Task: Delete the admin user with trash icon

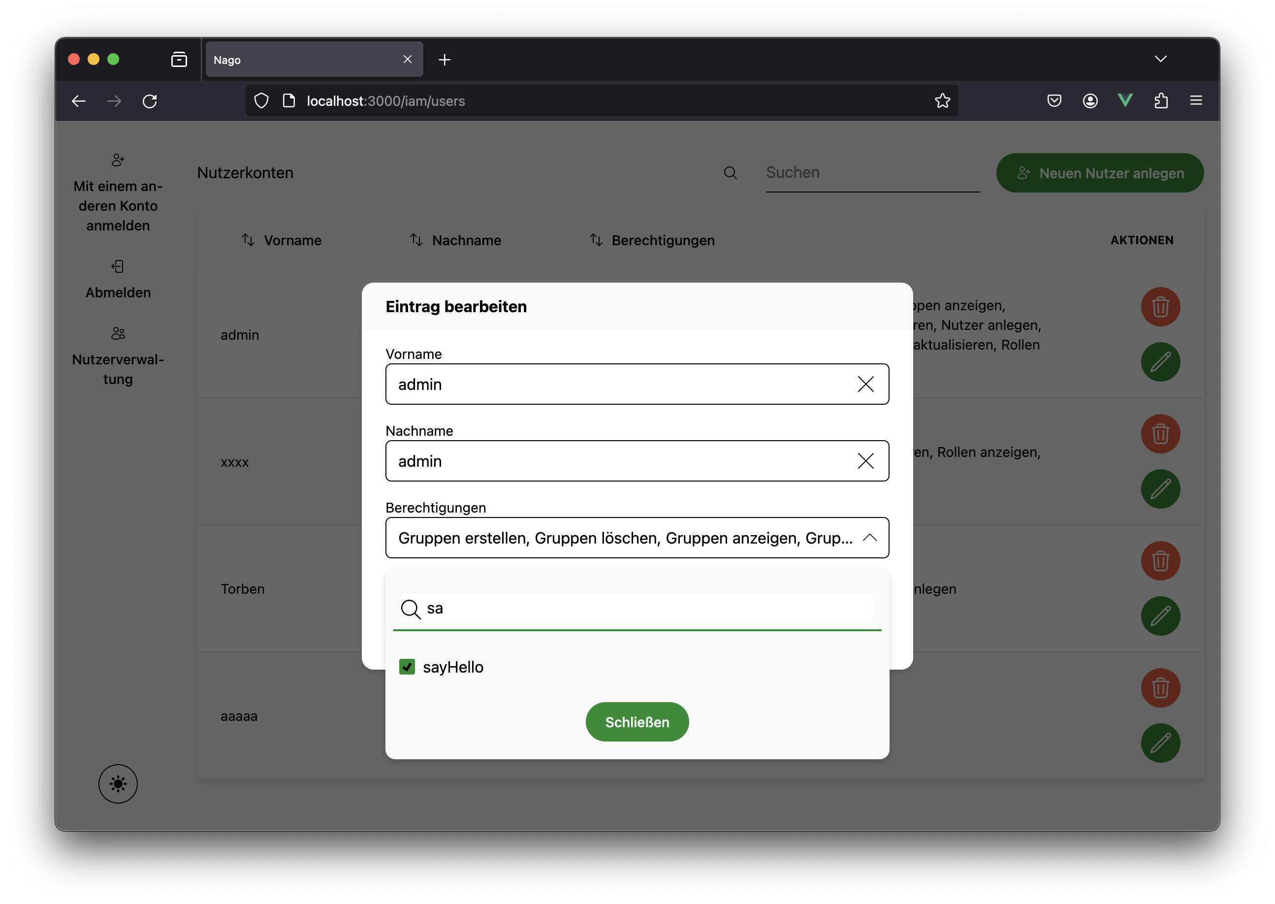Action: pos(1160,307)
